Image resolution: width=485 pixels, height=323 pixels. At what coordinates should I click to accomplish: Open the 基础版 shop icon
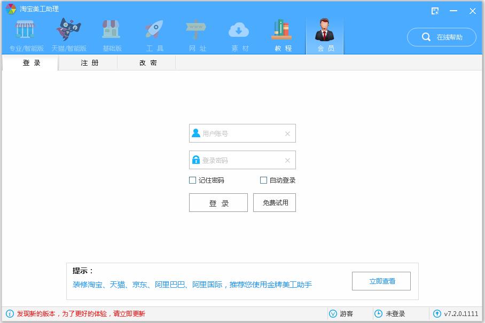112,30
